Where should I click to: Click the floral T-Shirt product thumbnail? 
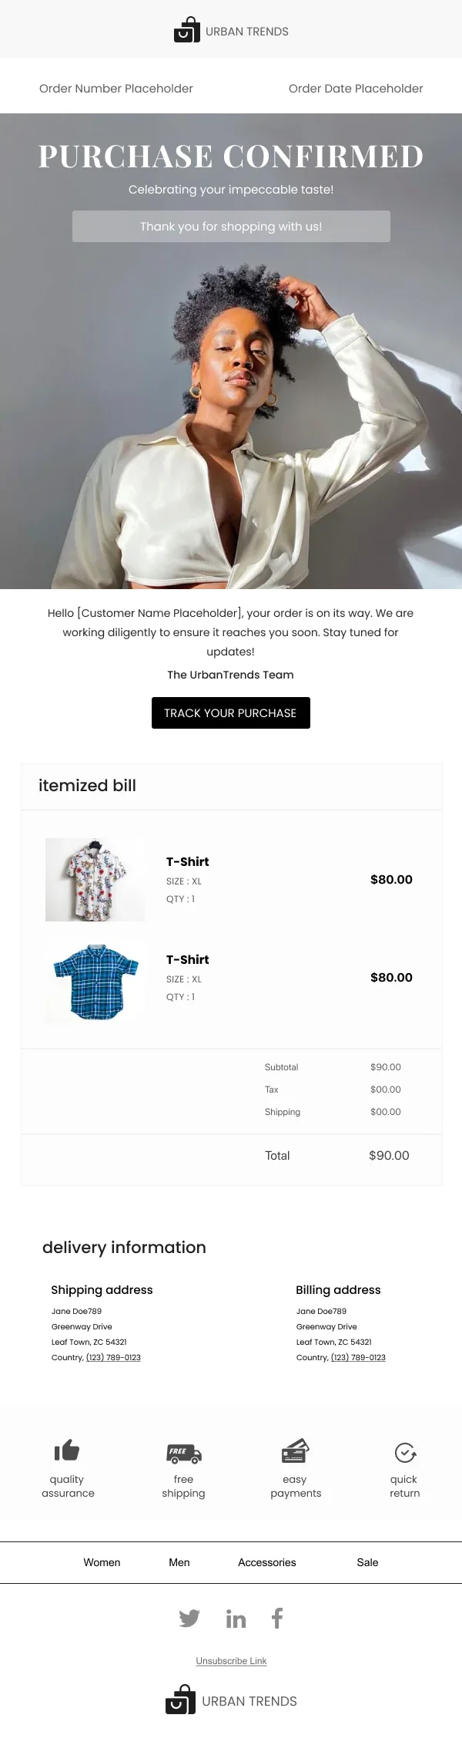94,878
